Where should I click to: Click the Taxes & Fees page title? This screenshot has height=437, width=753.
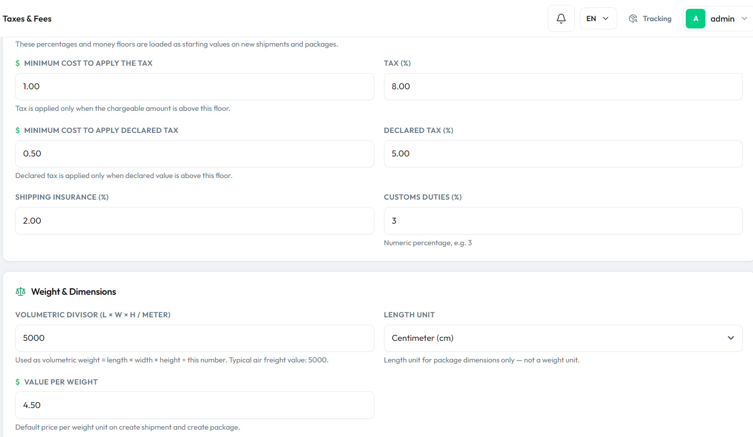coord(27,19)
